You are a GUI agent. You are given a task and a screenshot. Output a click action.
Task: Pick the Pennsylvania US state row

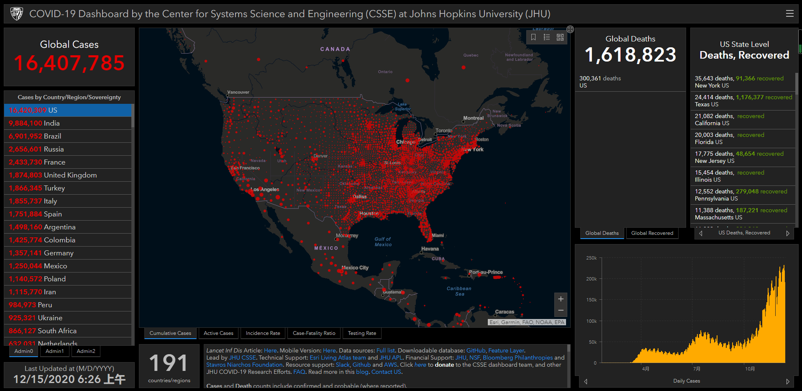click(x=743, y=195)
